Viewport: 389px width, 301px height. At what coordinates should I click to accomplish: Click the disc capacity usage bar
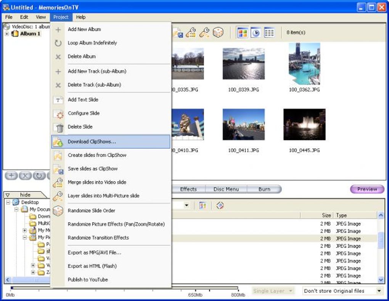click(x=125, y=288)
